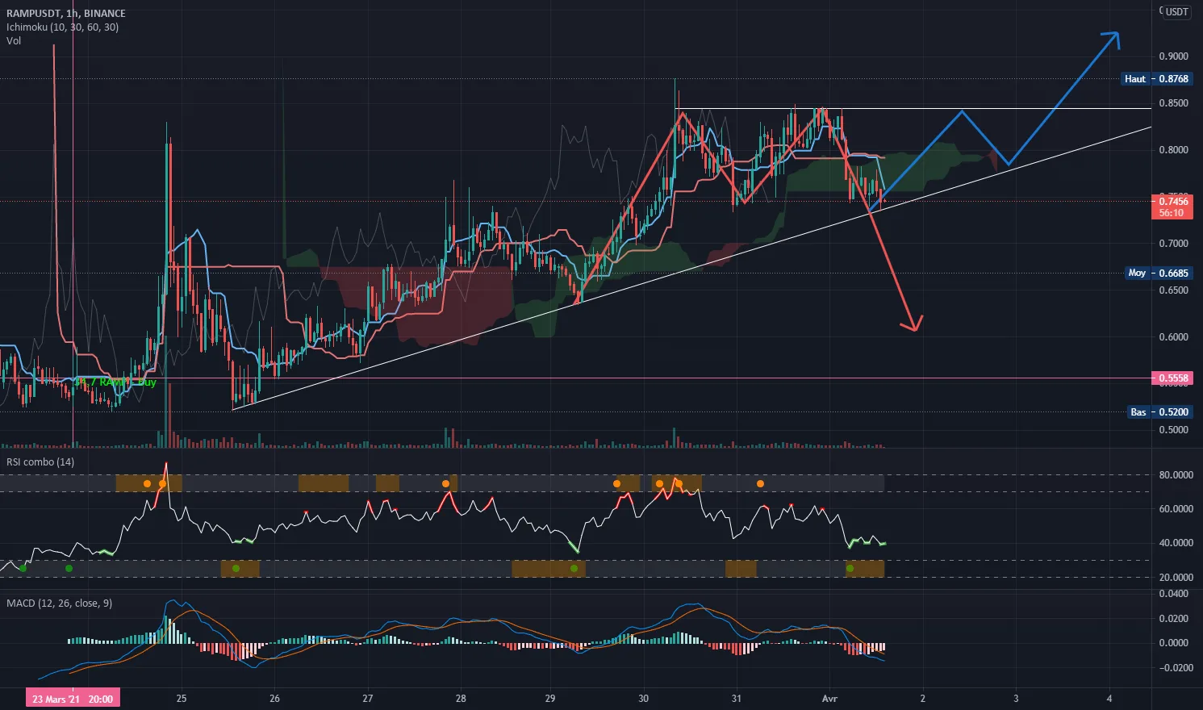Image resolution: width=1203 pixels, height=710 pixels.
Task: Click the 0.6000 price axis value
Action: [x=1173, y=337]
